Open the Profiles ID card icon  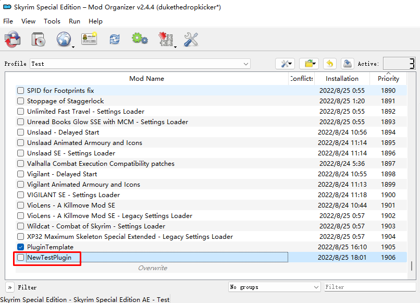(x=89, y=39)
